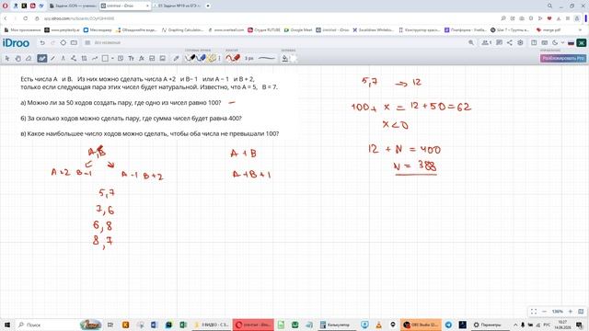This screenshot has width=589, height=331.
Task: Select the formula editor tool
Action: pos(142,58)
